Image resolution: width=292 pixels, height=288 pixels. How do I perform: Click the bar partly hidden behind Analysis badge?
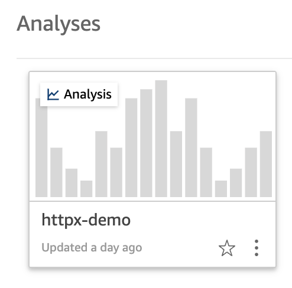pos(41,152)
